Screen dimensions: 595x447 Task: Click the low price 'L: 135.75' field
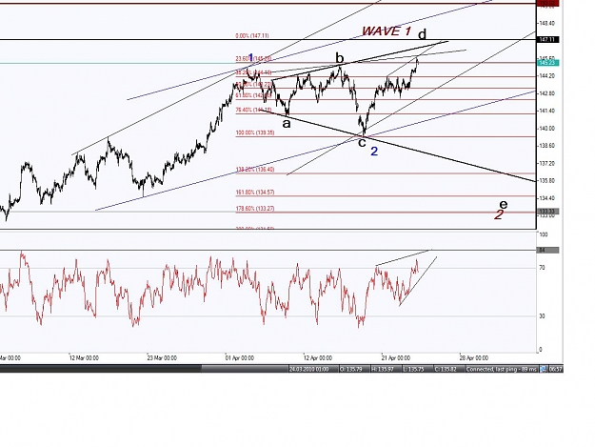coord(416,369)
